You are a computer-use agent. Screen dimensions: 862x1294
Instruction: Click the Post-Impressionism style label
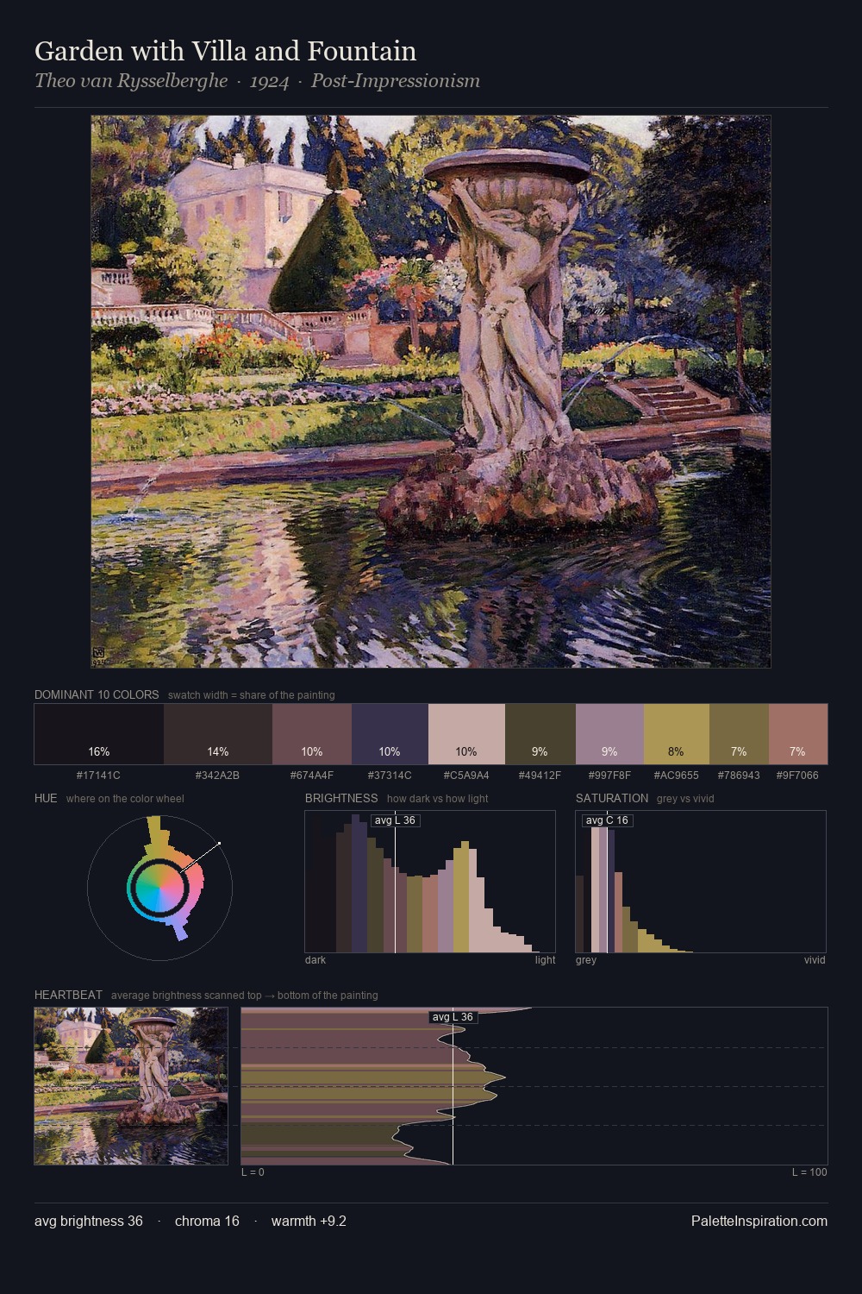pos(396,81)
